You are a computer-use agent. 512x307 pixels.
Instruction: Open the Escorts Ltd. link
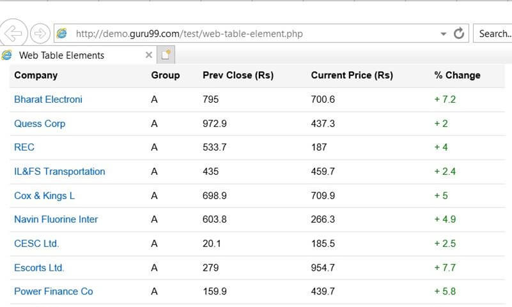(x=39, y=268)
